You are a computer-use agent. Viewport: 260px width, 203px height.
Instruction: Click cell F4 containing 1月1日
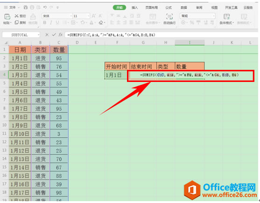click(x=117, y=75)
